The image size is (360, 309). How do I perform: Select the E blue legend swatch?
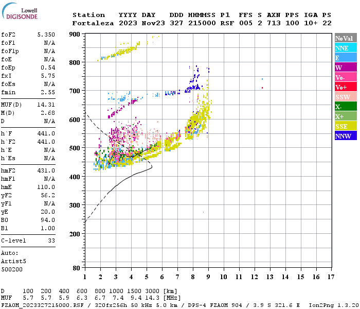(346, 58)
